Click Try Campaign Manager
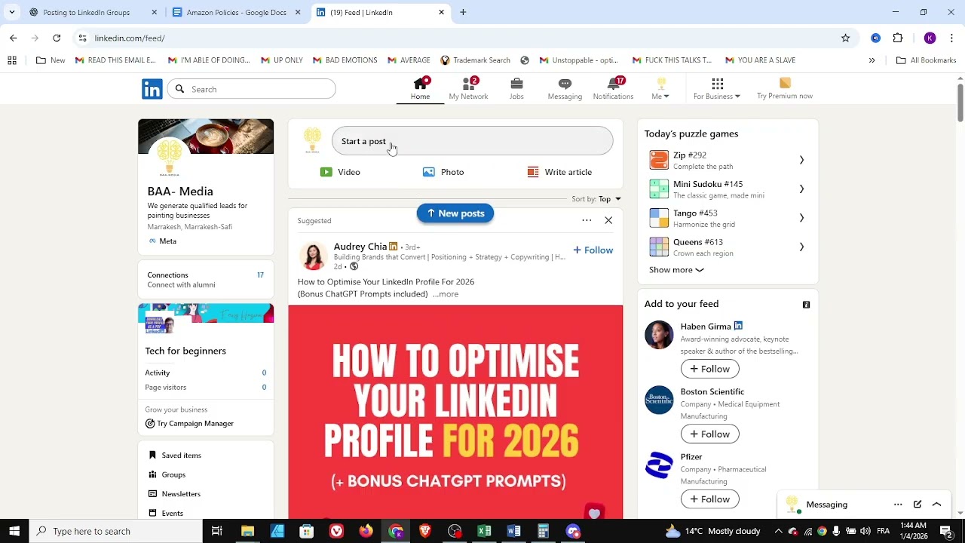This screenshot has height=543, width=965. pos(189,424)
